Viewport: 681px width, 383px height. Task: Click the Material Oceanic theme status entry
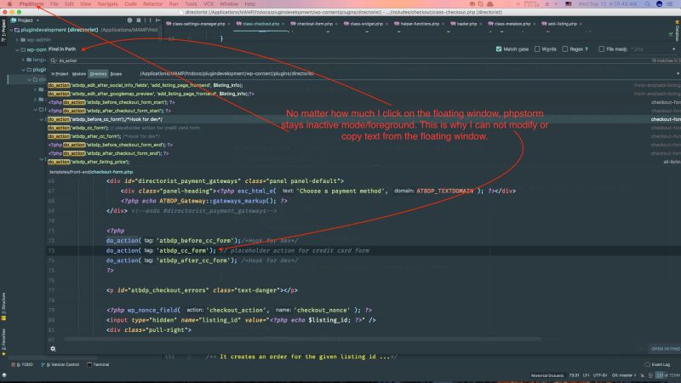click(x=547, y=375)
